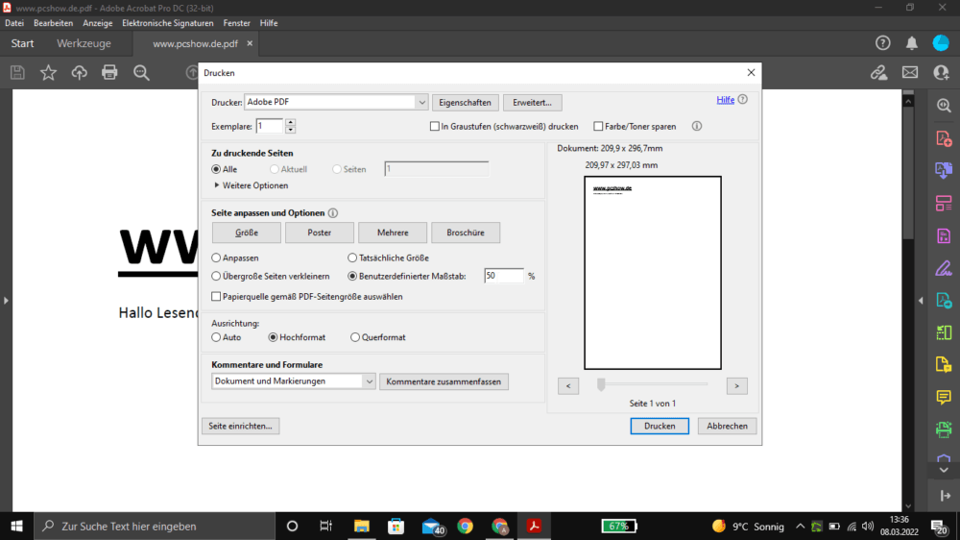960x540 pixels.
Task: Select the Alle pages radio button
Action: [x=216, y=169]
